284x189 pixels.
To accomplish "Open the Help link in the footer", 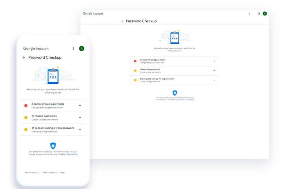I will (63, 172).
